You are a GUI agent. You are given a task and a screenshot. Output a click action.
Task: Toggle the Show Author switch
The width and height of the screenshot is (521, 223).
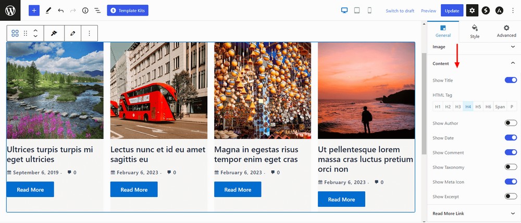click(x=511, y=123)
